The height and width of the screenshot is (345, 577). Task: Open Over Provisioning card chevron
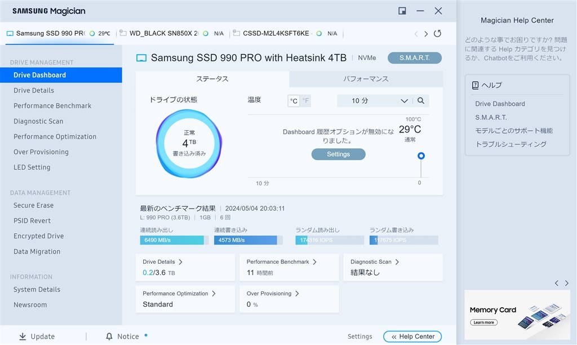click(x=297, y=294)
